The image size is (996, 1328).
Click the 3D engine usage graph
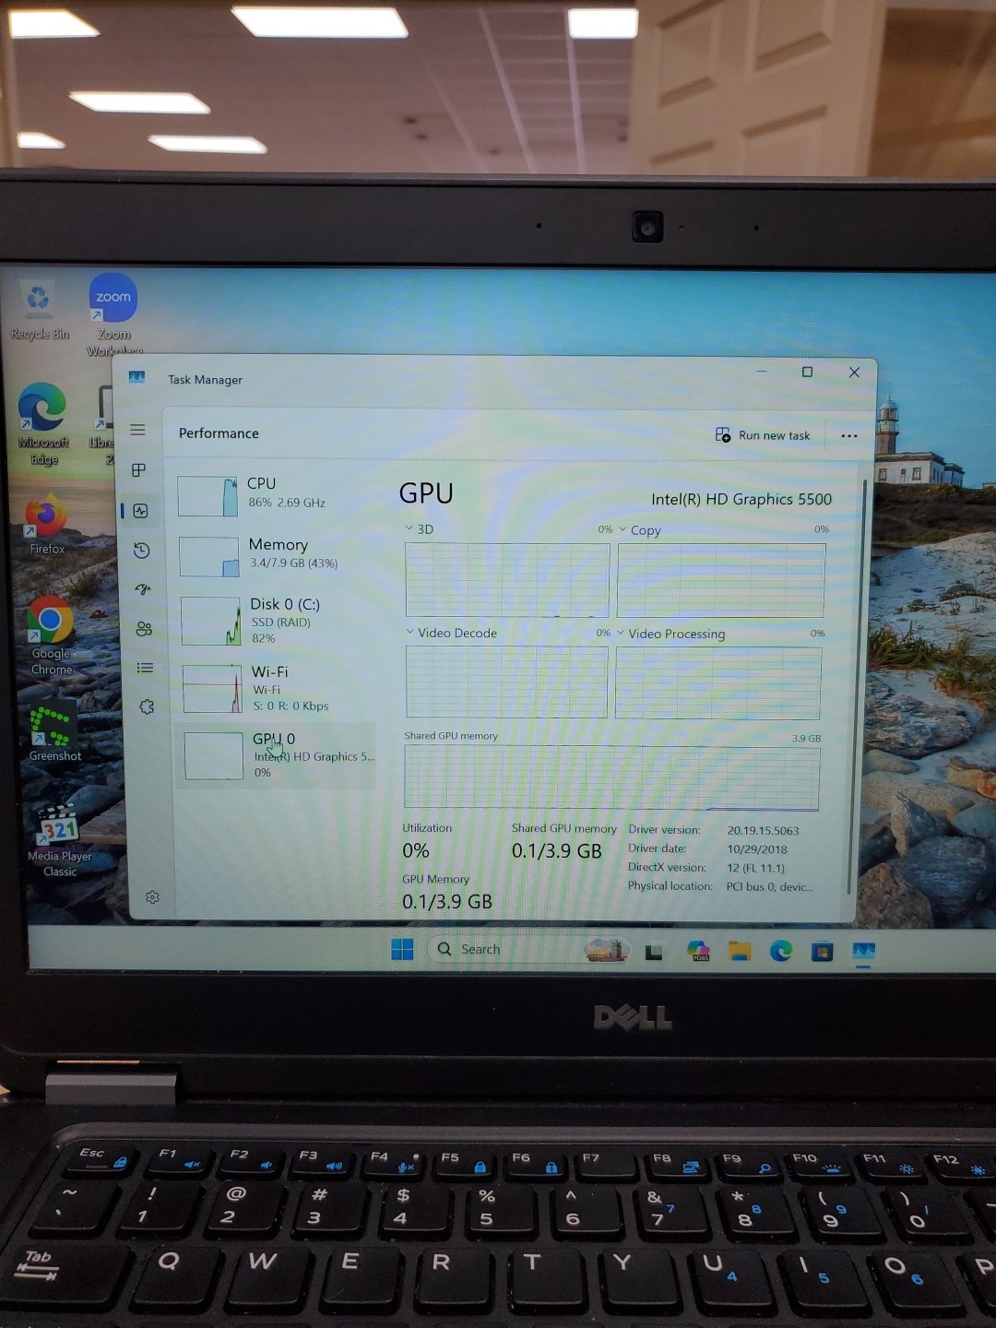pos(507,579)
